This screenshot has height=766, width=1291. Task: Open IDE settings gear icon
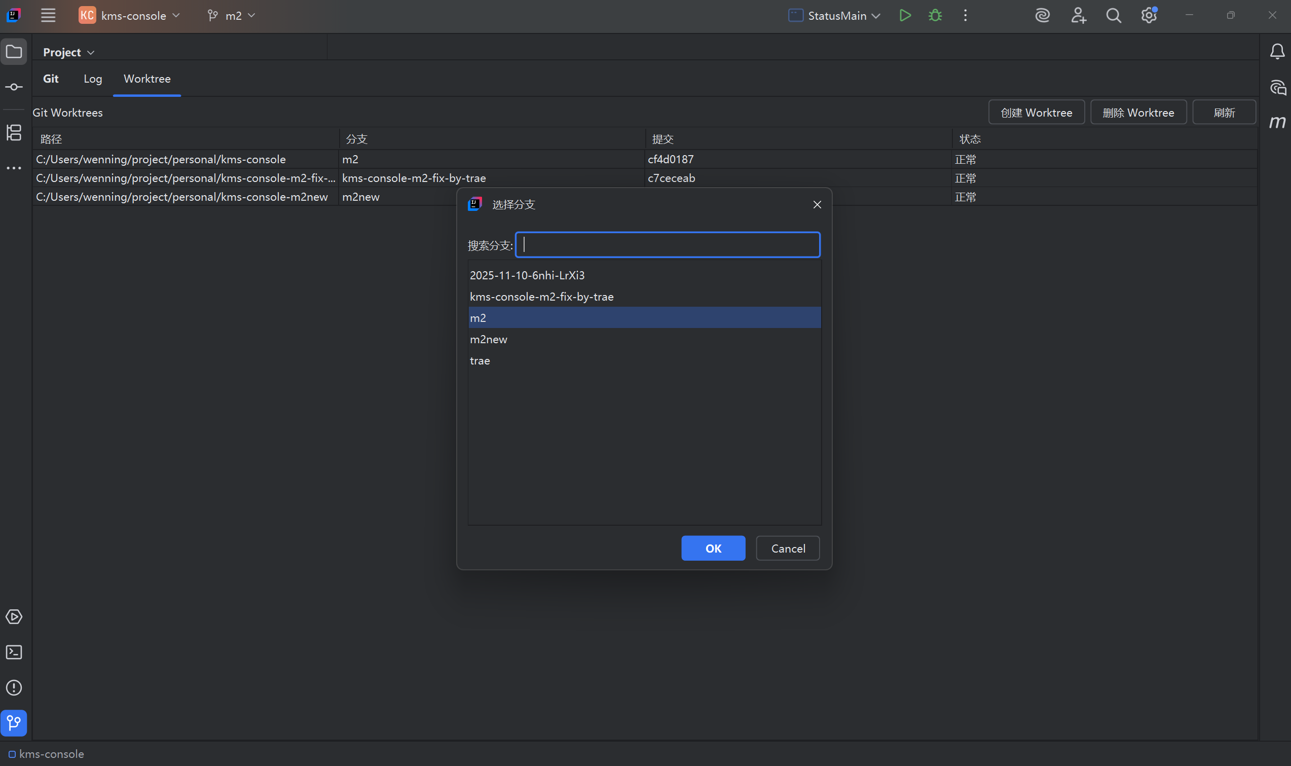point(1149,16)
